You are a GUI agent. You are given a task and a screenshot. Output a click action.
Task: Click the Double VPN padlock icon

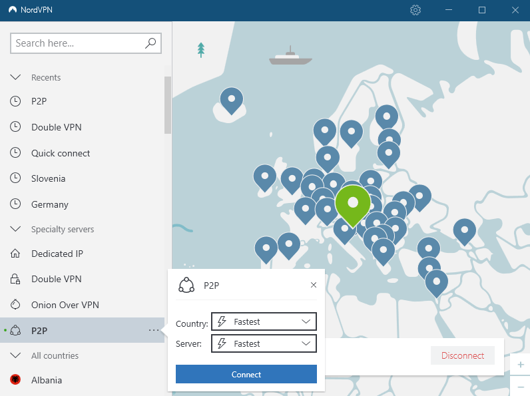click(x=15, y=279)
